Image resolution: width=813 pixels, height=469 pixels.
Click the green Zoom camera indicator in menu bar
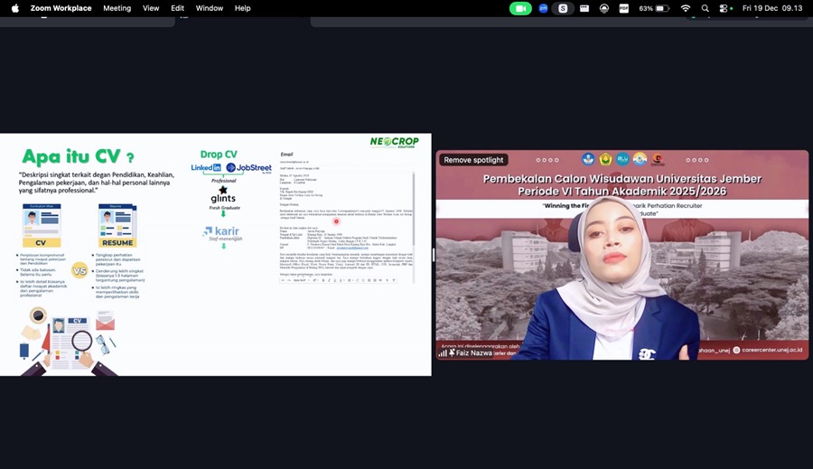point(520,8)
